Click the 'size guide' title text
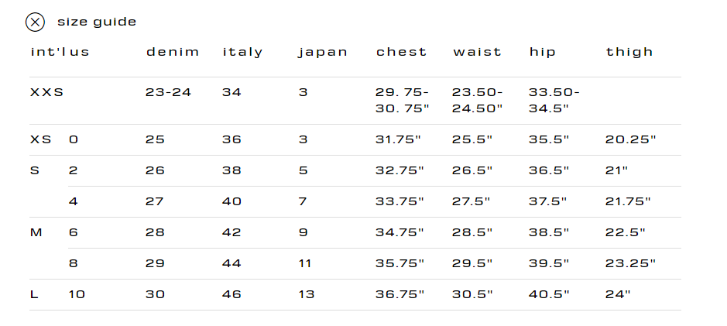 tap(97, 22)
